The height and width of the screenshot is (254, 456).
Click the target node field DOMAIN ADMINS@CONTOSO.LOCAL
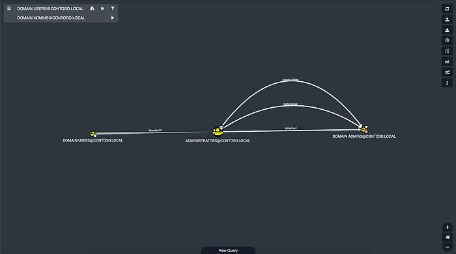click(x=51, y=18)
